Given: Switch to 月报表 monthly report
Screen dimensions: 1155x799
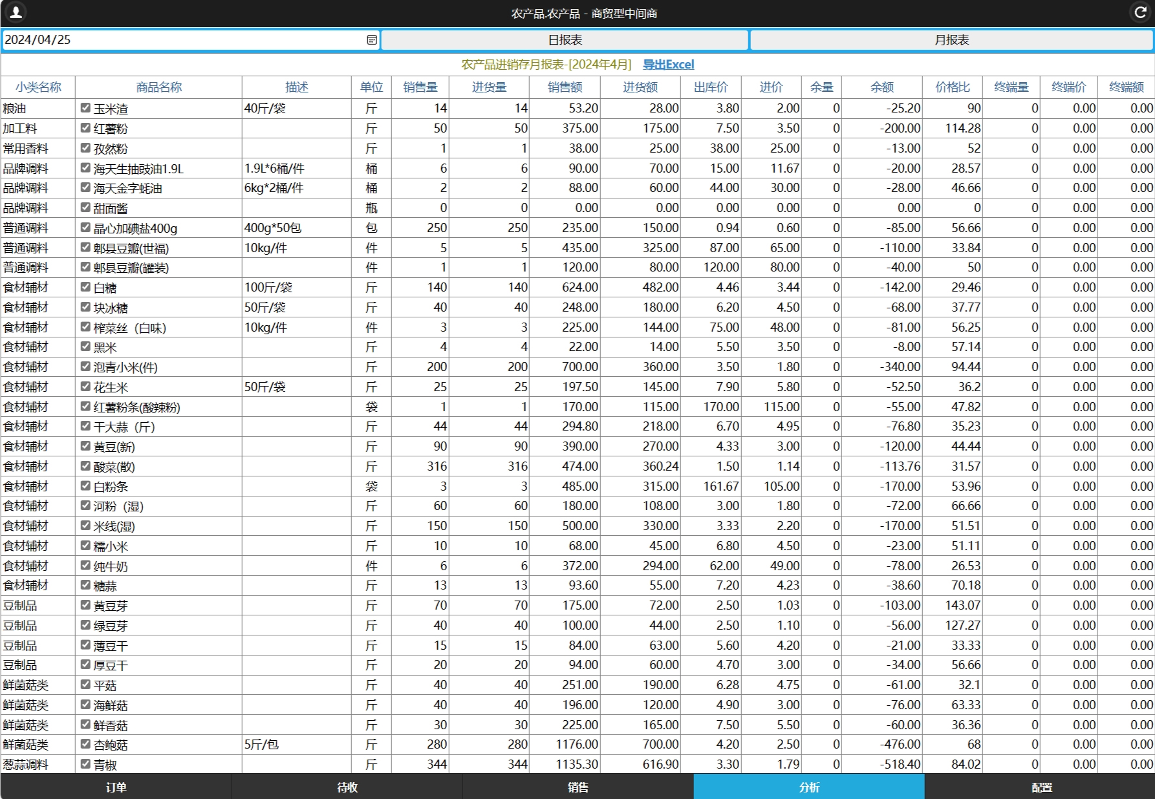Looking at the screenshot, I should (951, 40).
